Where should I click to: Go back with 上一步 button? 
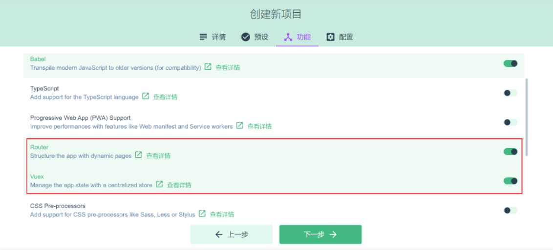pyautogui.click(x=232, y=234)
